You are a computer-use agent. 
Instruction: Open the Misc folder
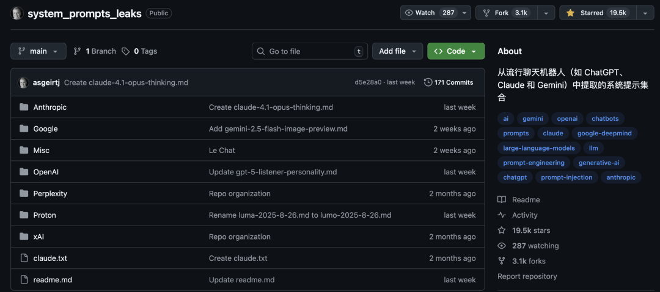[42, 151]
